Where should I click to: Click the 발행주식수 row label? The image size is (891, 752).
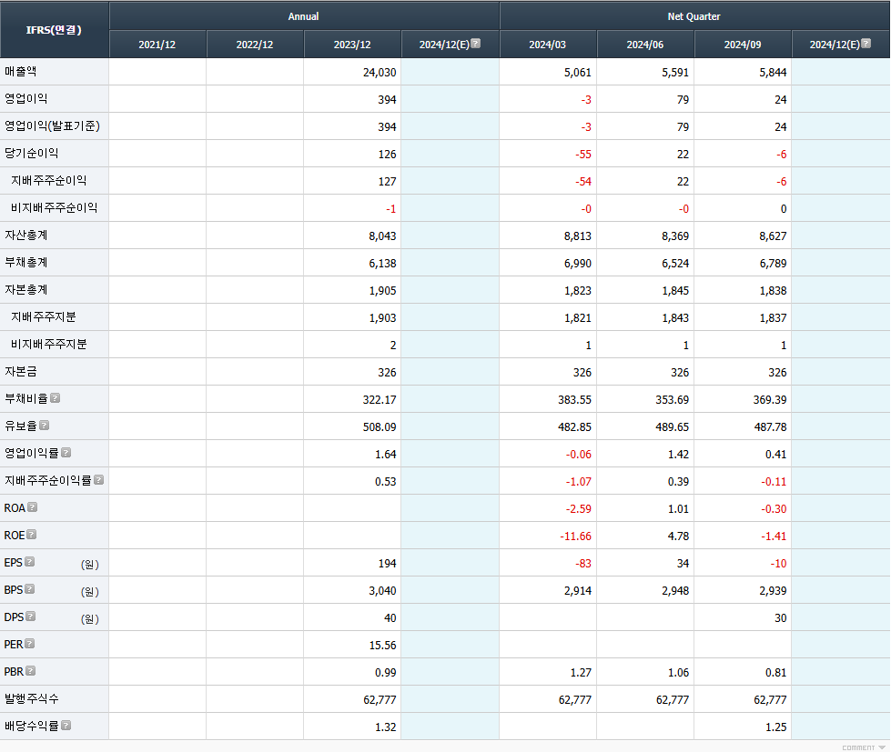pyautogui.click(x=32, y=698)
